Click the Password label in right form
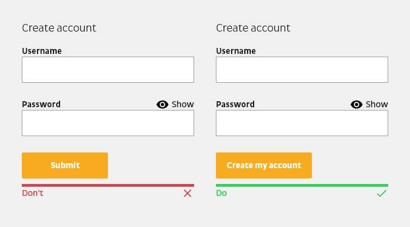The width and height of the screenshot is (410, 227). tap(236, 105)
